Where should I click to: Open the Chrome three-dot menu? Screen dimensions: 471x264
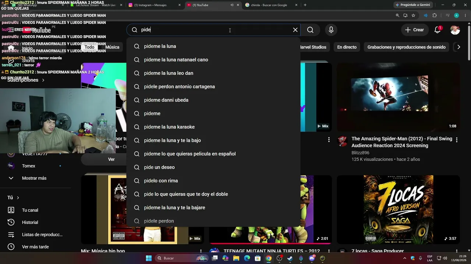(465, 15)
